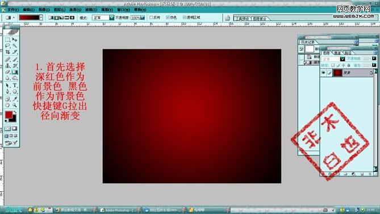
Task: Select the Dodge tool
Action: pyautogui.click(x=15, y=78)
